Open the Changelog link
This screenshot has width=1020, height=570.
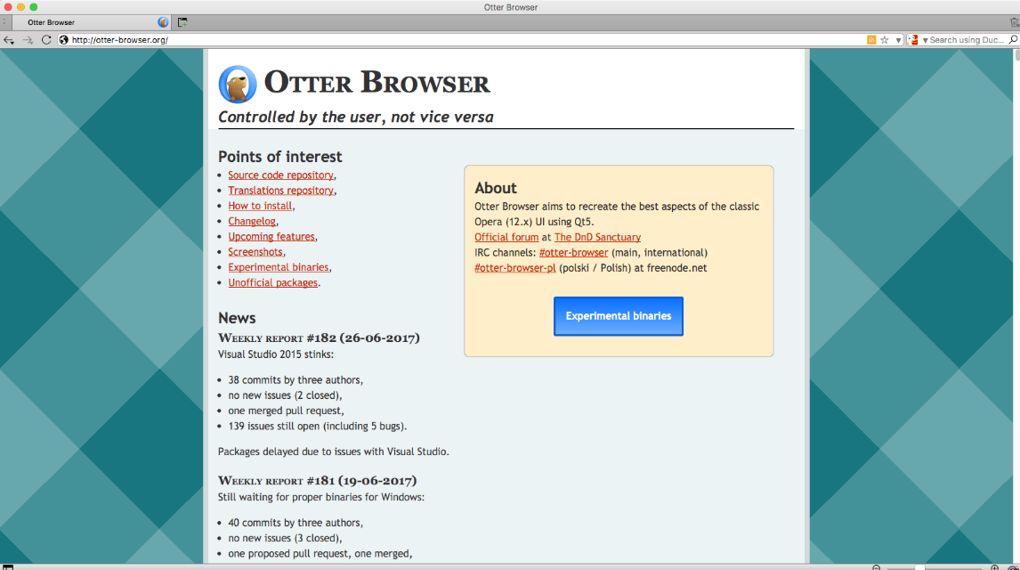point(252,221)
